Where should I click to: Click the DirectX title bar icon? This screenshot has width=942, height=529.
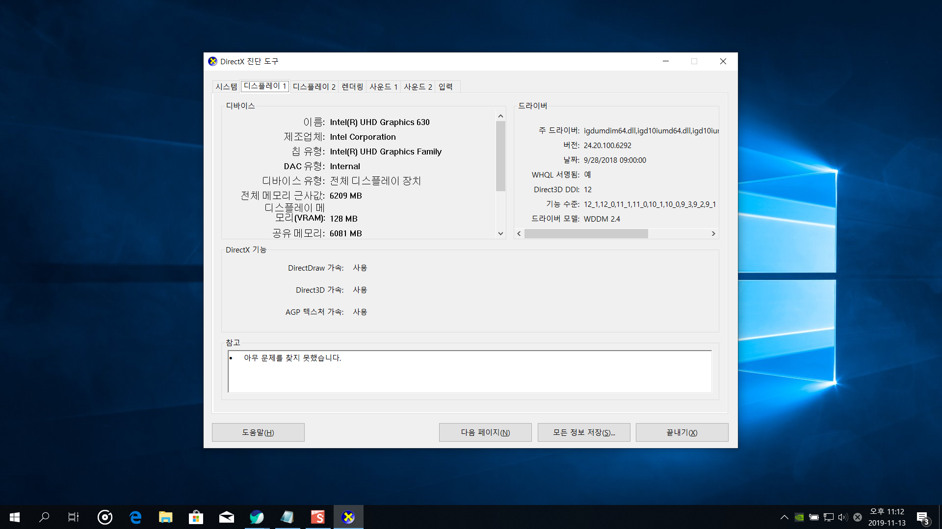coord(212,61)
